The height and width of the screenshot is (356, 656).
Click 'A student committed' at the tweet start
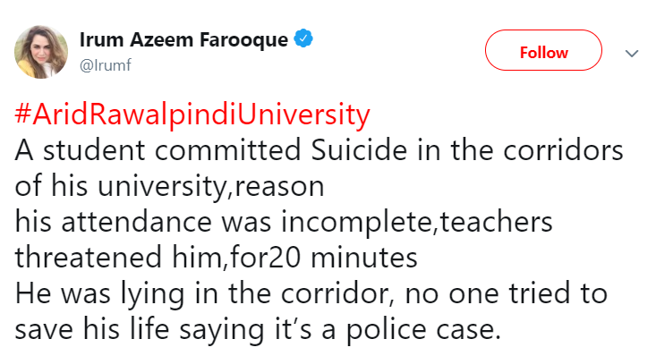pos(158,150)
